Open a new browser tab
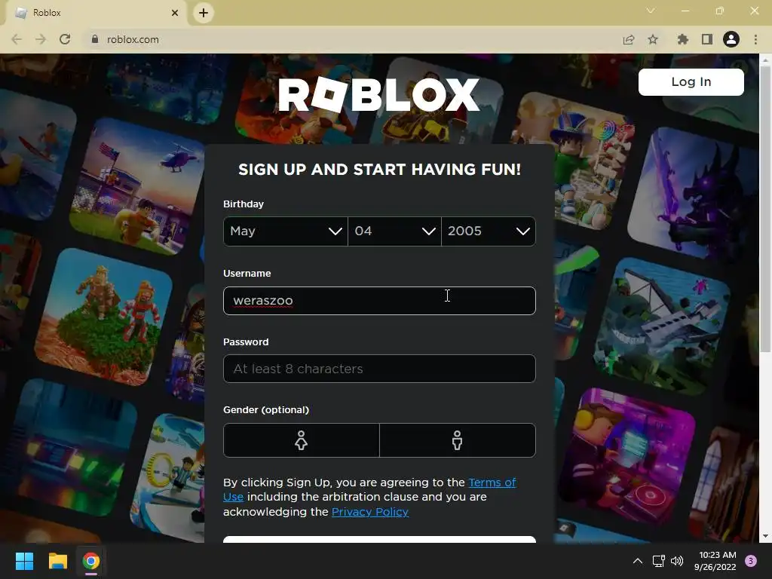Viewport: 772px width, 579px height. click(x=204, y=13)
